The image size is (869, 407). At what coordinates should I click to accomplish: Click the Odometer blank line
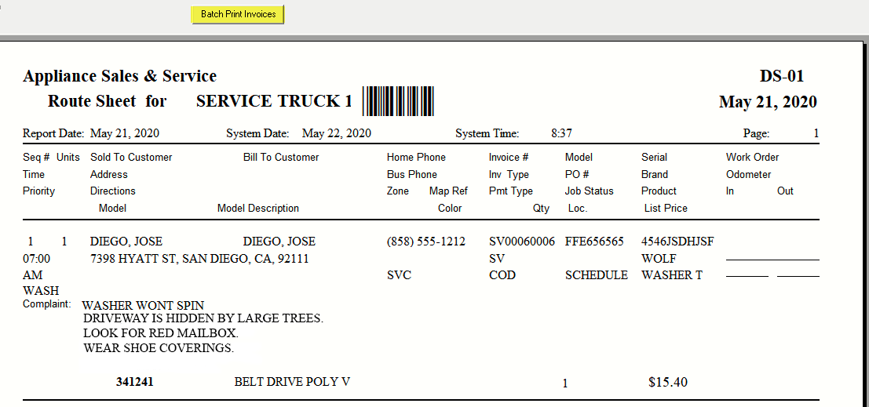[772, 259]
